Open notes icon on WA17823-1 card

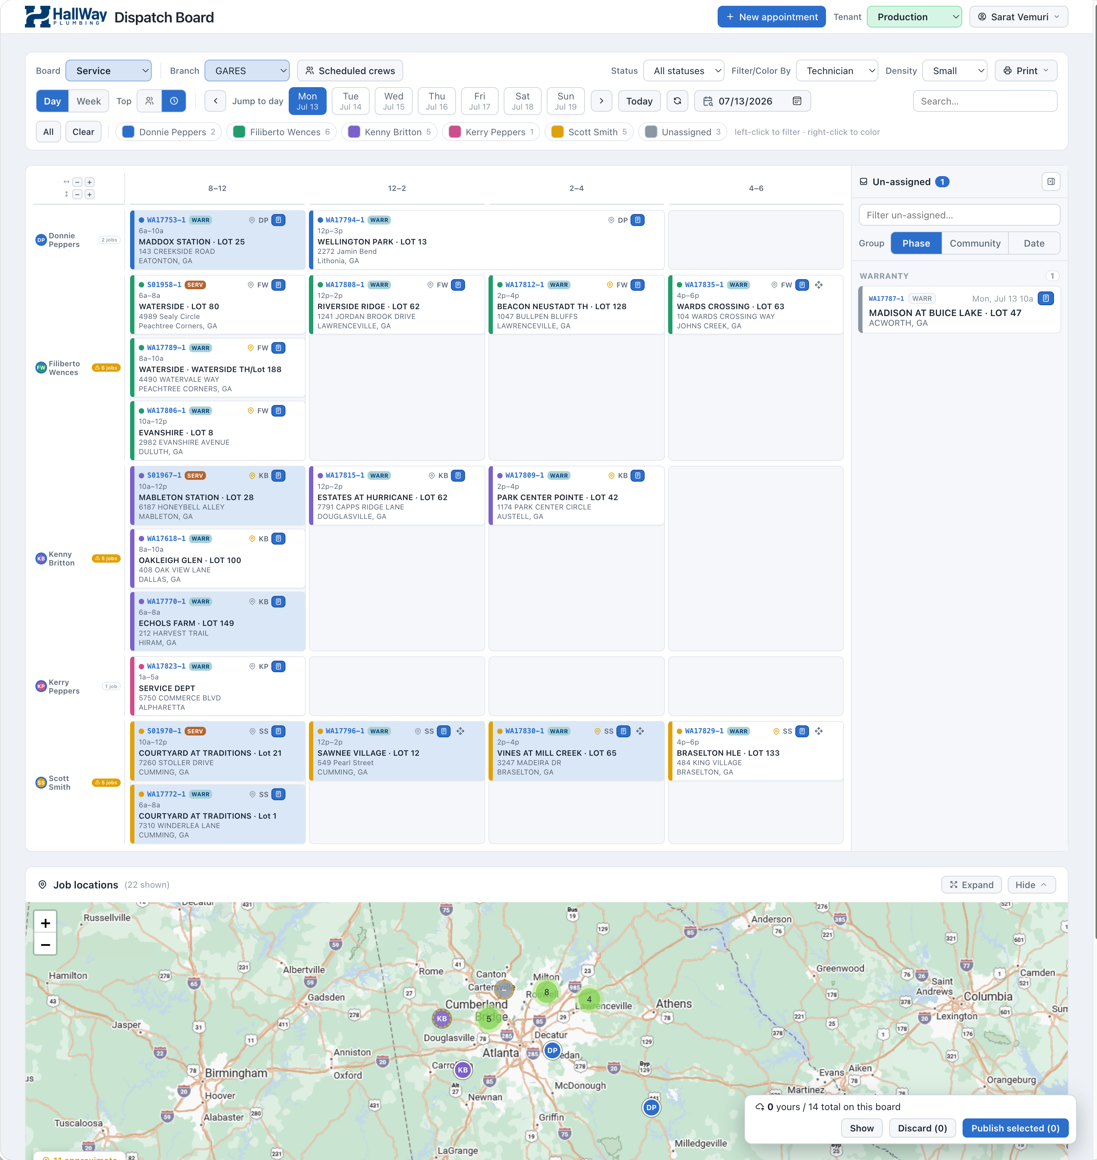point(279,666)
